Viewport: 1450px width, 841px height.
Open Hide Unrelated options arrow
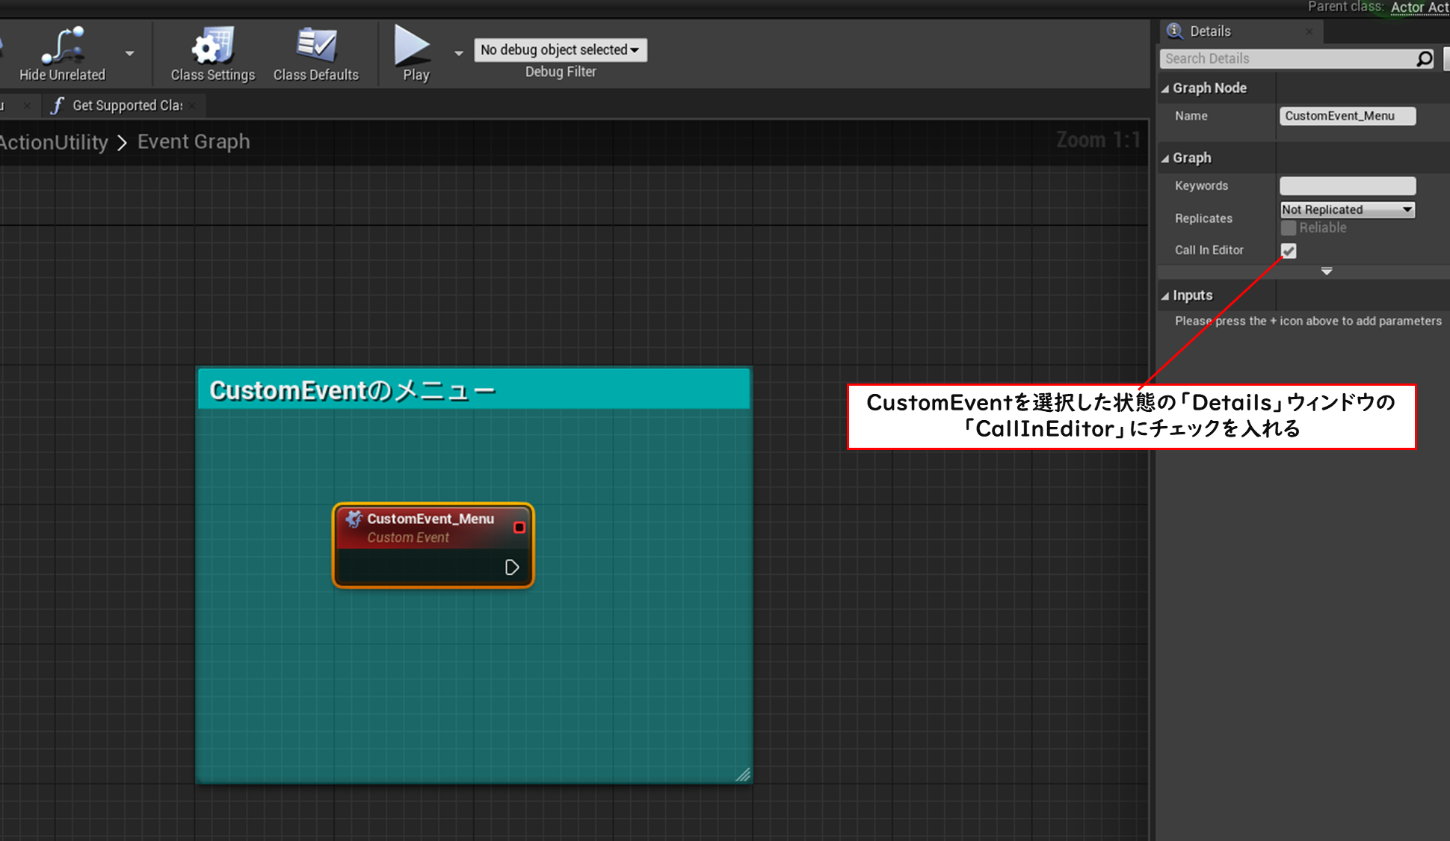point(129,54)
